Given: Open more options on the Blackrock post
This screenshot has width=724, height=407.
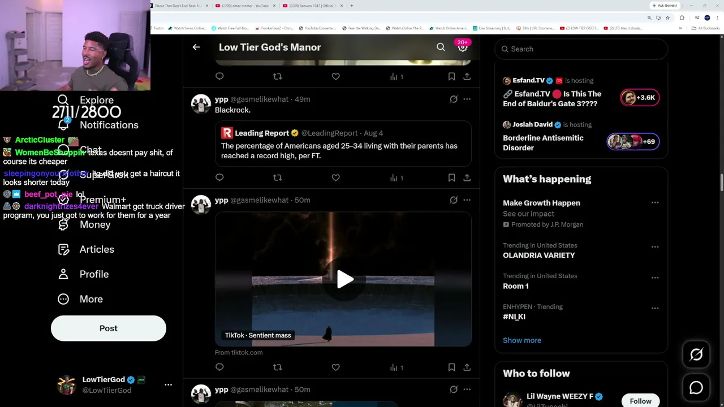Looking at the screenshot, I should pos(467,99).
